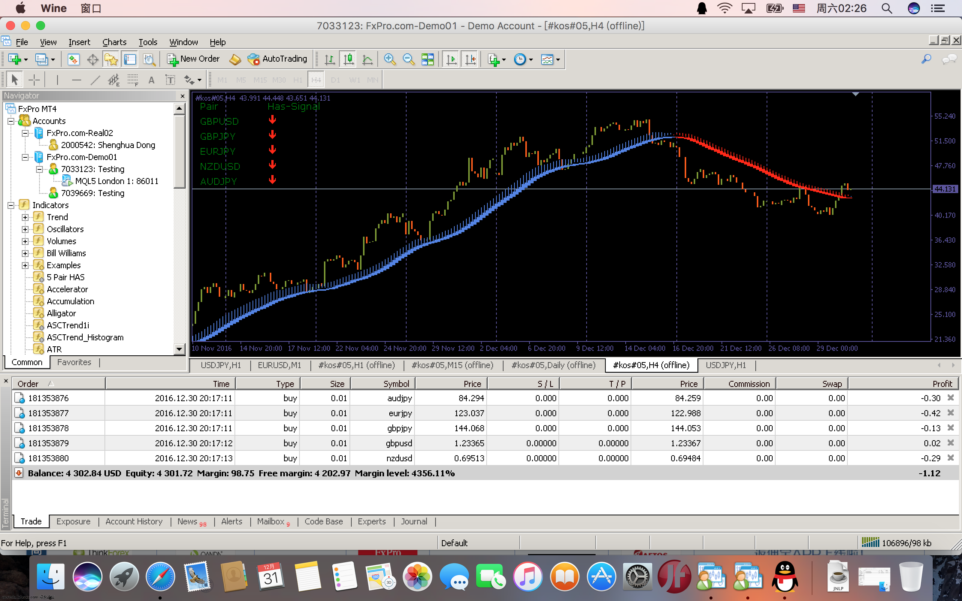Select the Trendline drawing tool
962x601 pixels.
[x=95, y=80]
